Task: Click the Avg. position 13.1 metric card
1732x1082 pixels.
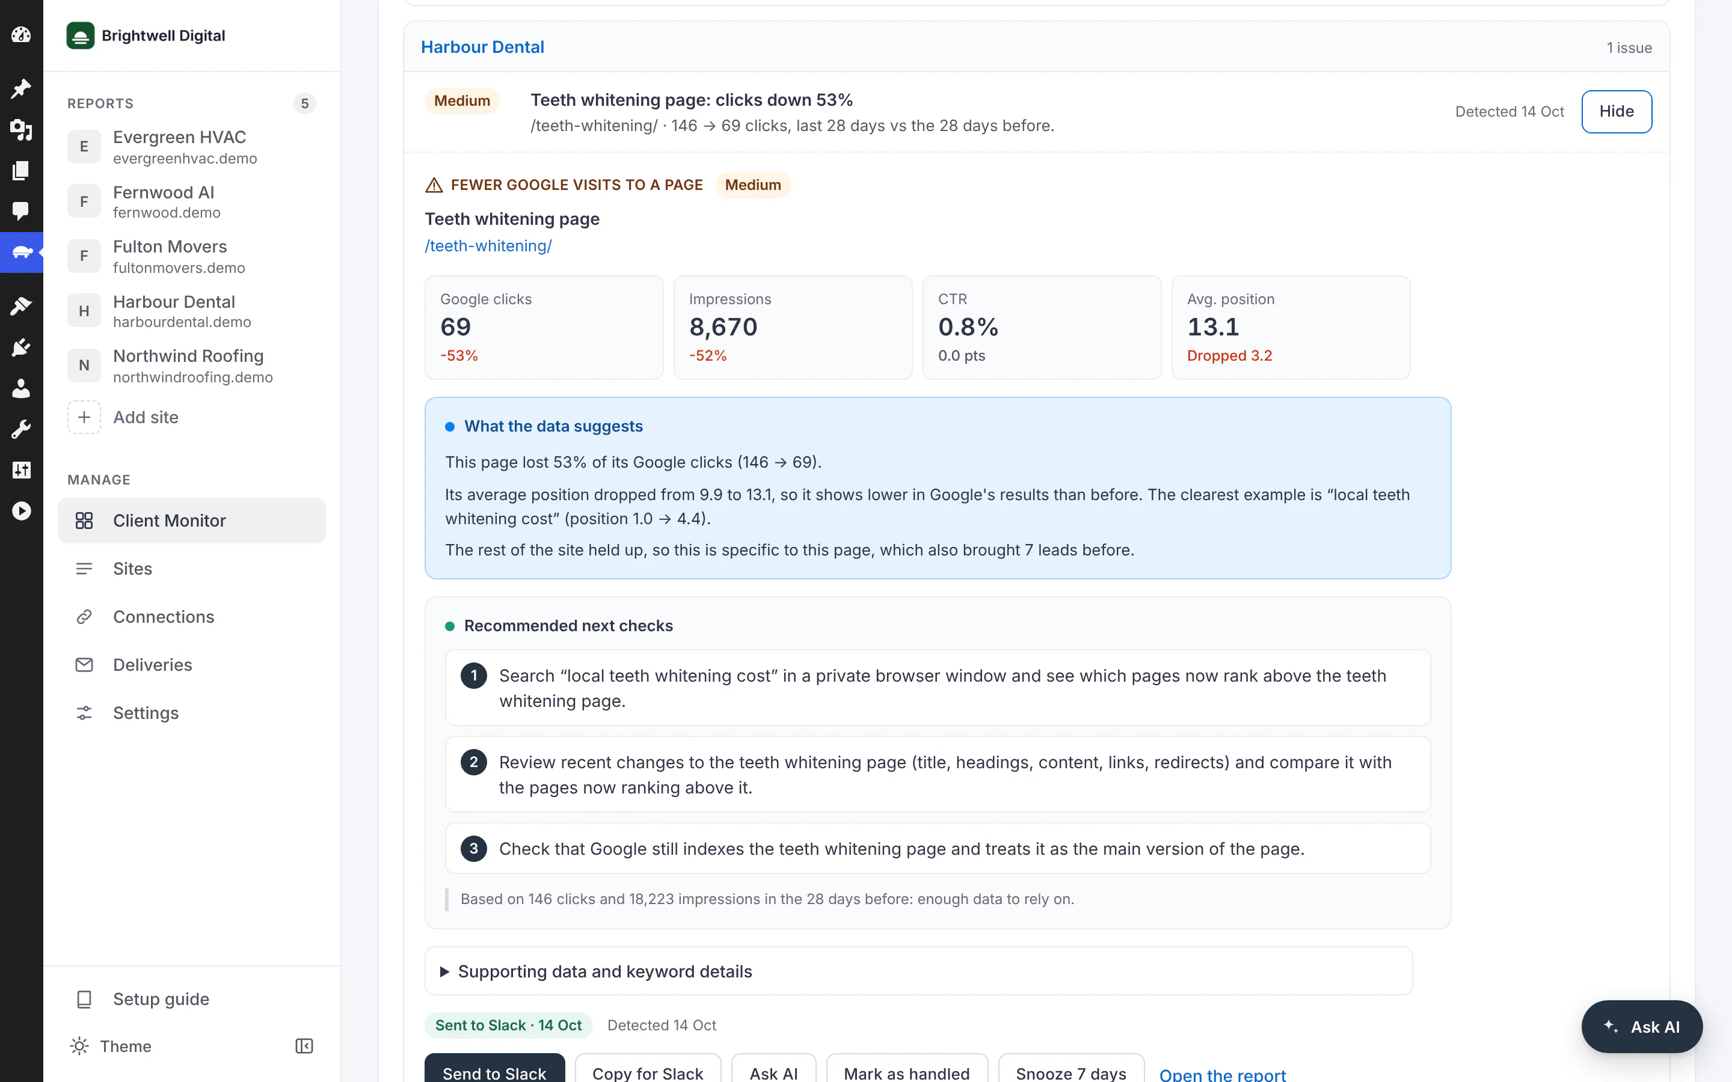Action: pyautogui.click(x=1291, y=328)
